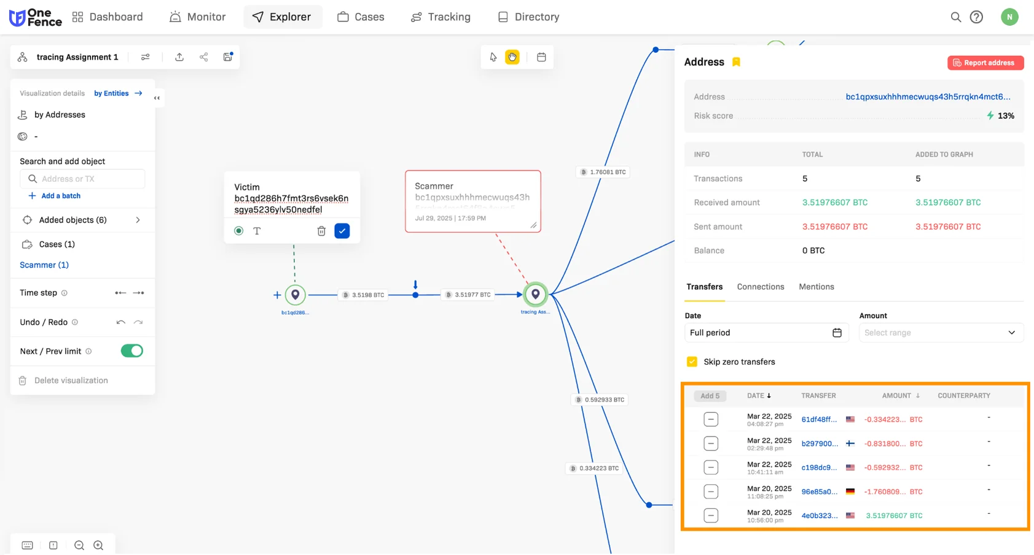The height and width of the screenshot is (555, 1034).
Task: Click the Report address button
Action: [x=985, y=63]
